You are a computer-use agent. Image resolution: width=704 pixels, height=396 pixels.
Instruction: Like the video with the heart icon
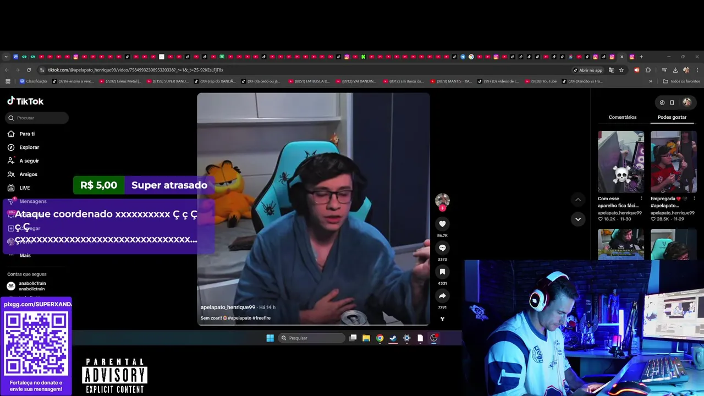[442, 224]
